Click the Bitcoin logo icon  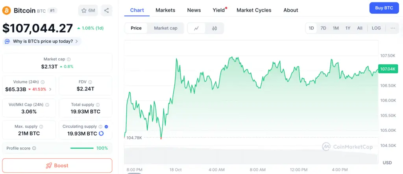pyautogui.click(x=6, y=11)
